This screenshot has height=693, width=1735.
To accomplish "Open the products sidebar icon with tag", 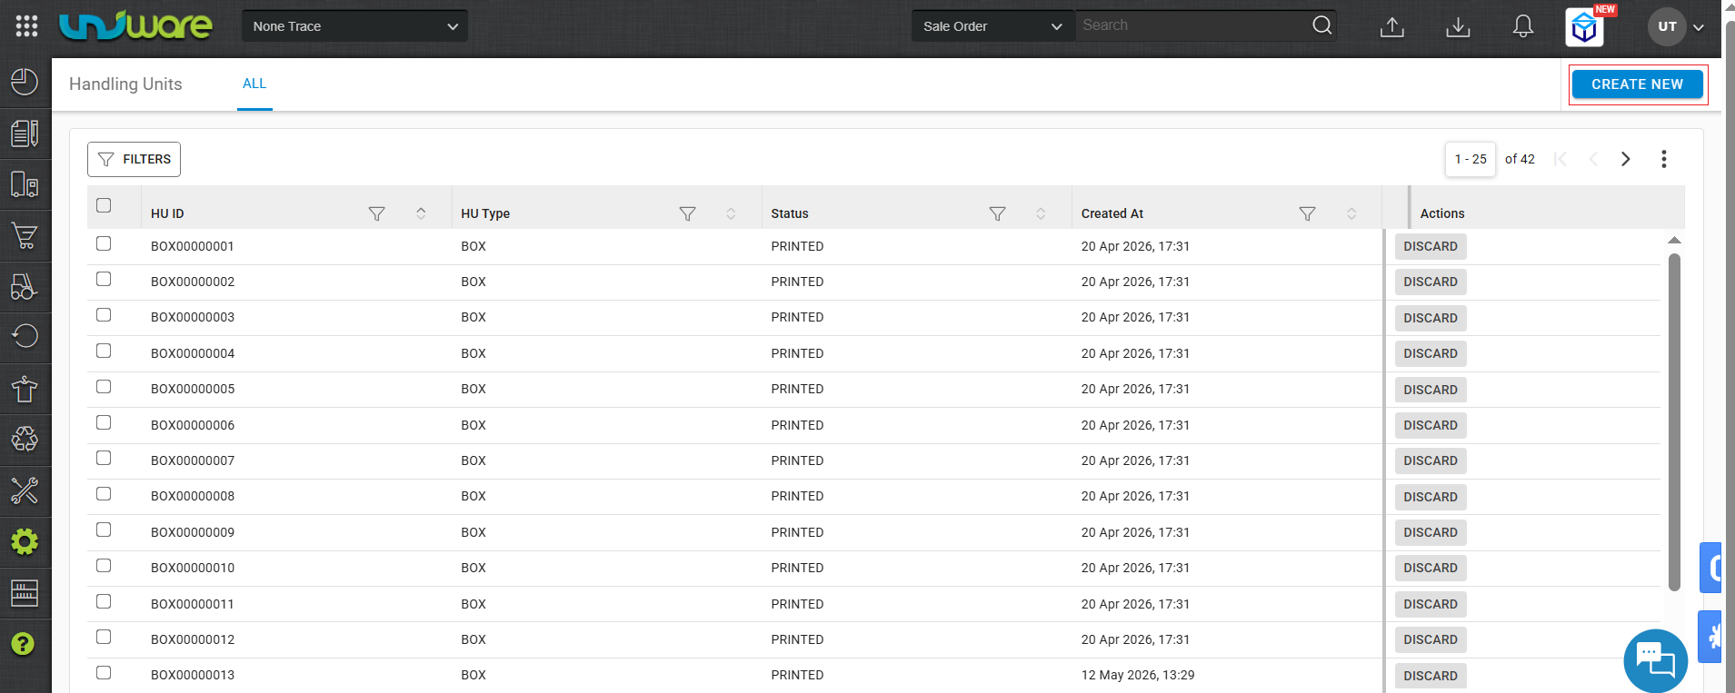I will (x=25, y=184).
